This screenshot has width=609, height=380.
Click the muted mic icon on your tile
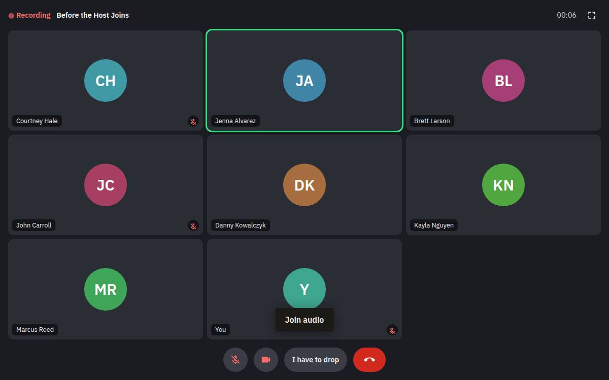[x=392, y=330]
